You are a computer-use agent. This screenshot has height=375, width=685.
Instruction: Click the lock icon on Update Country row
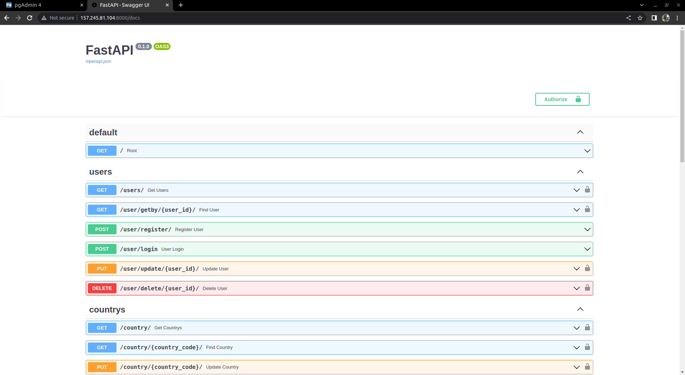[x=587, y=367]
